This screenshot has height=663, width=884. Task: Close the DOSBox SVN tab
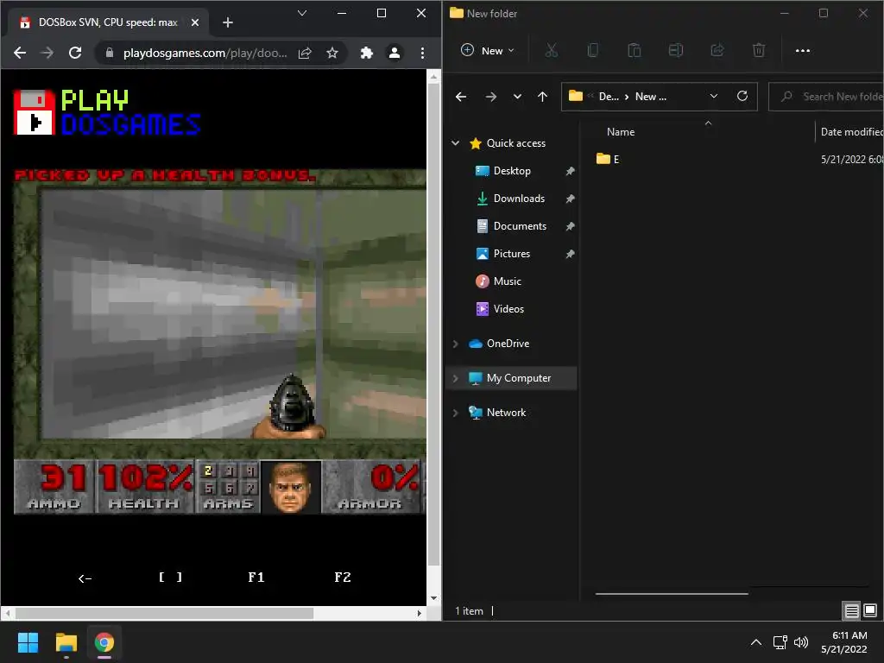[x=194, y=22]
